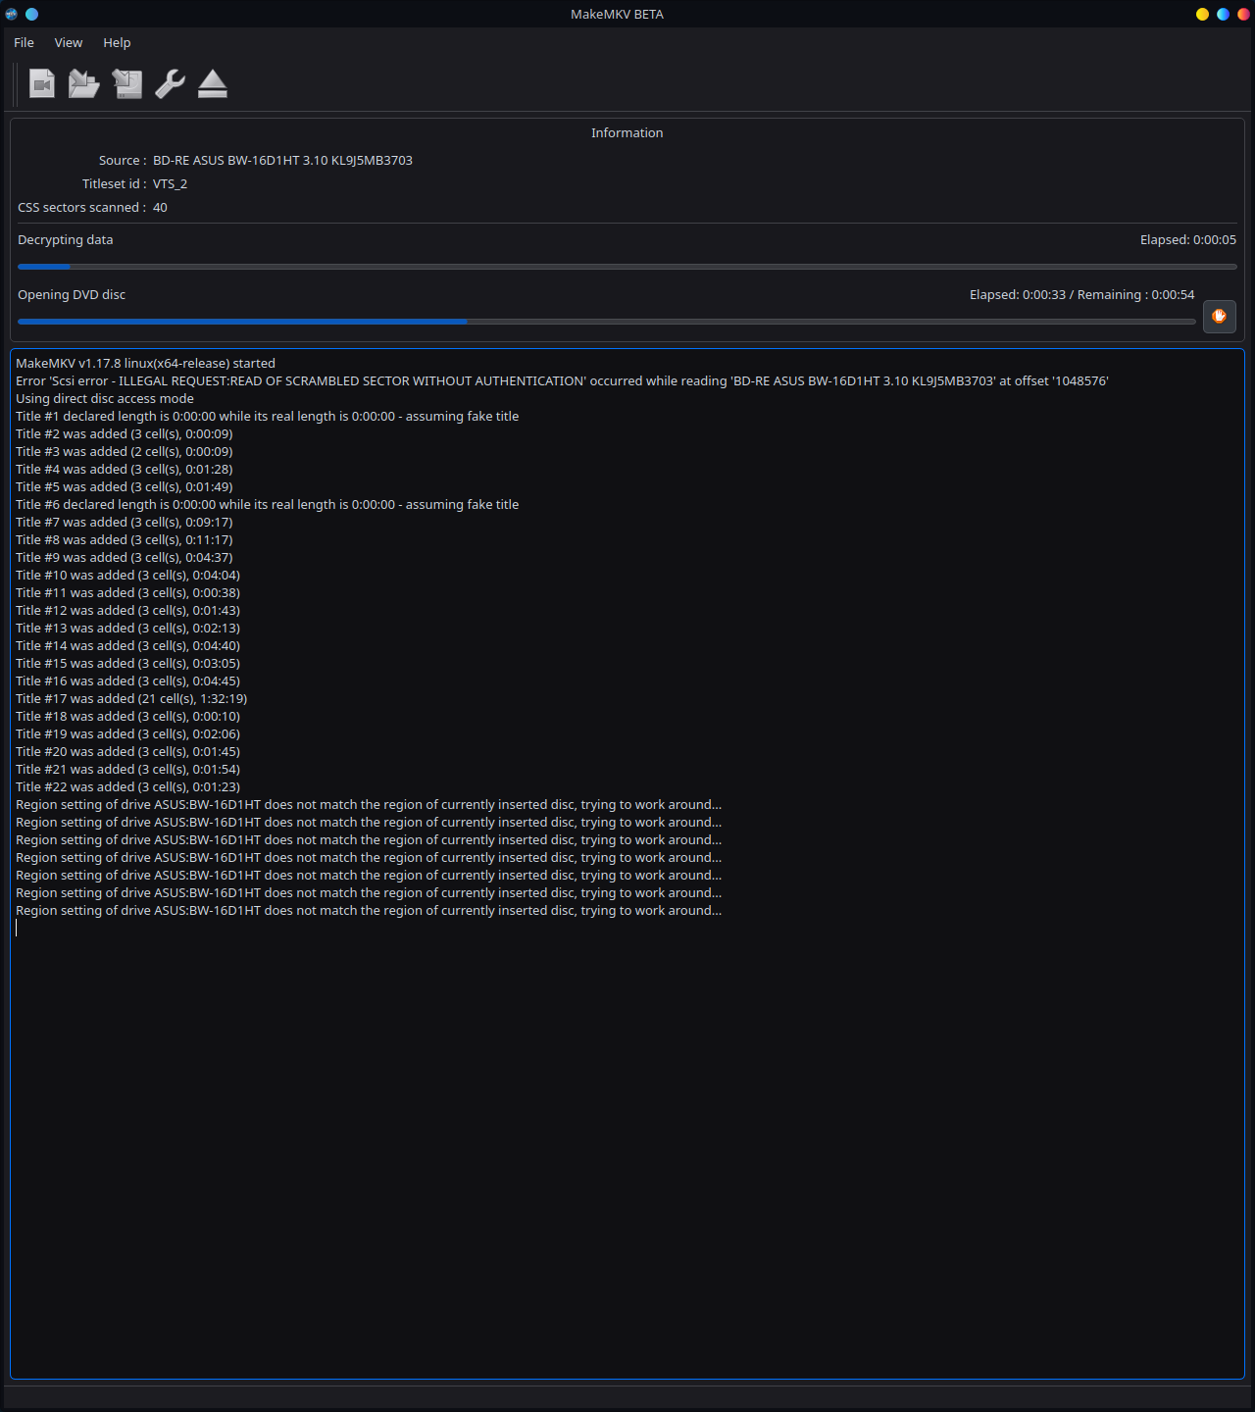The height and width of the screenshot is (1412, 1255).
Task: Open Preferences with the wrench icon
Action: 170,84
